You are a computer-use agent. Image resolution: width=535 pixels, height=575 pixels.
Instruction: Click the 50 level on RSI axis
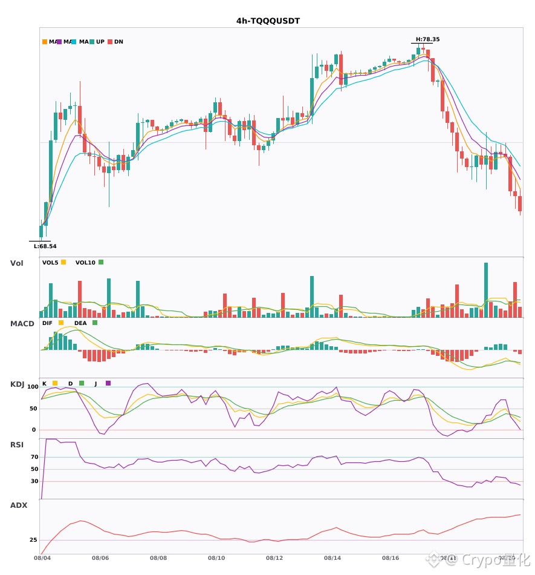pos(34,469)
